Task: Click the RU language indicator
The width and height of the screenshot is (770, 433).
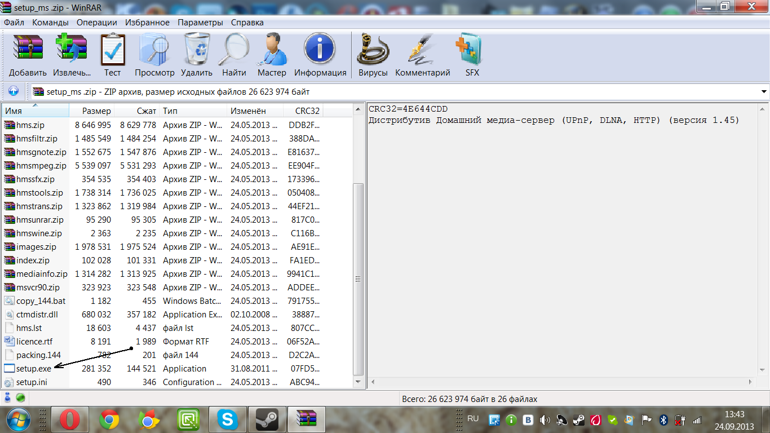Action: coord(473,419)
